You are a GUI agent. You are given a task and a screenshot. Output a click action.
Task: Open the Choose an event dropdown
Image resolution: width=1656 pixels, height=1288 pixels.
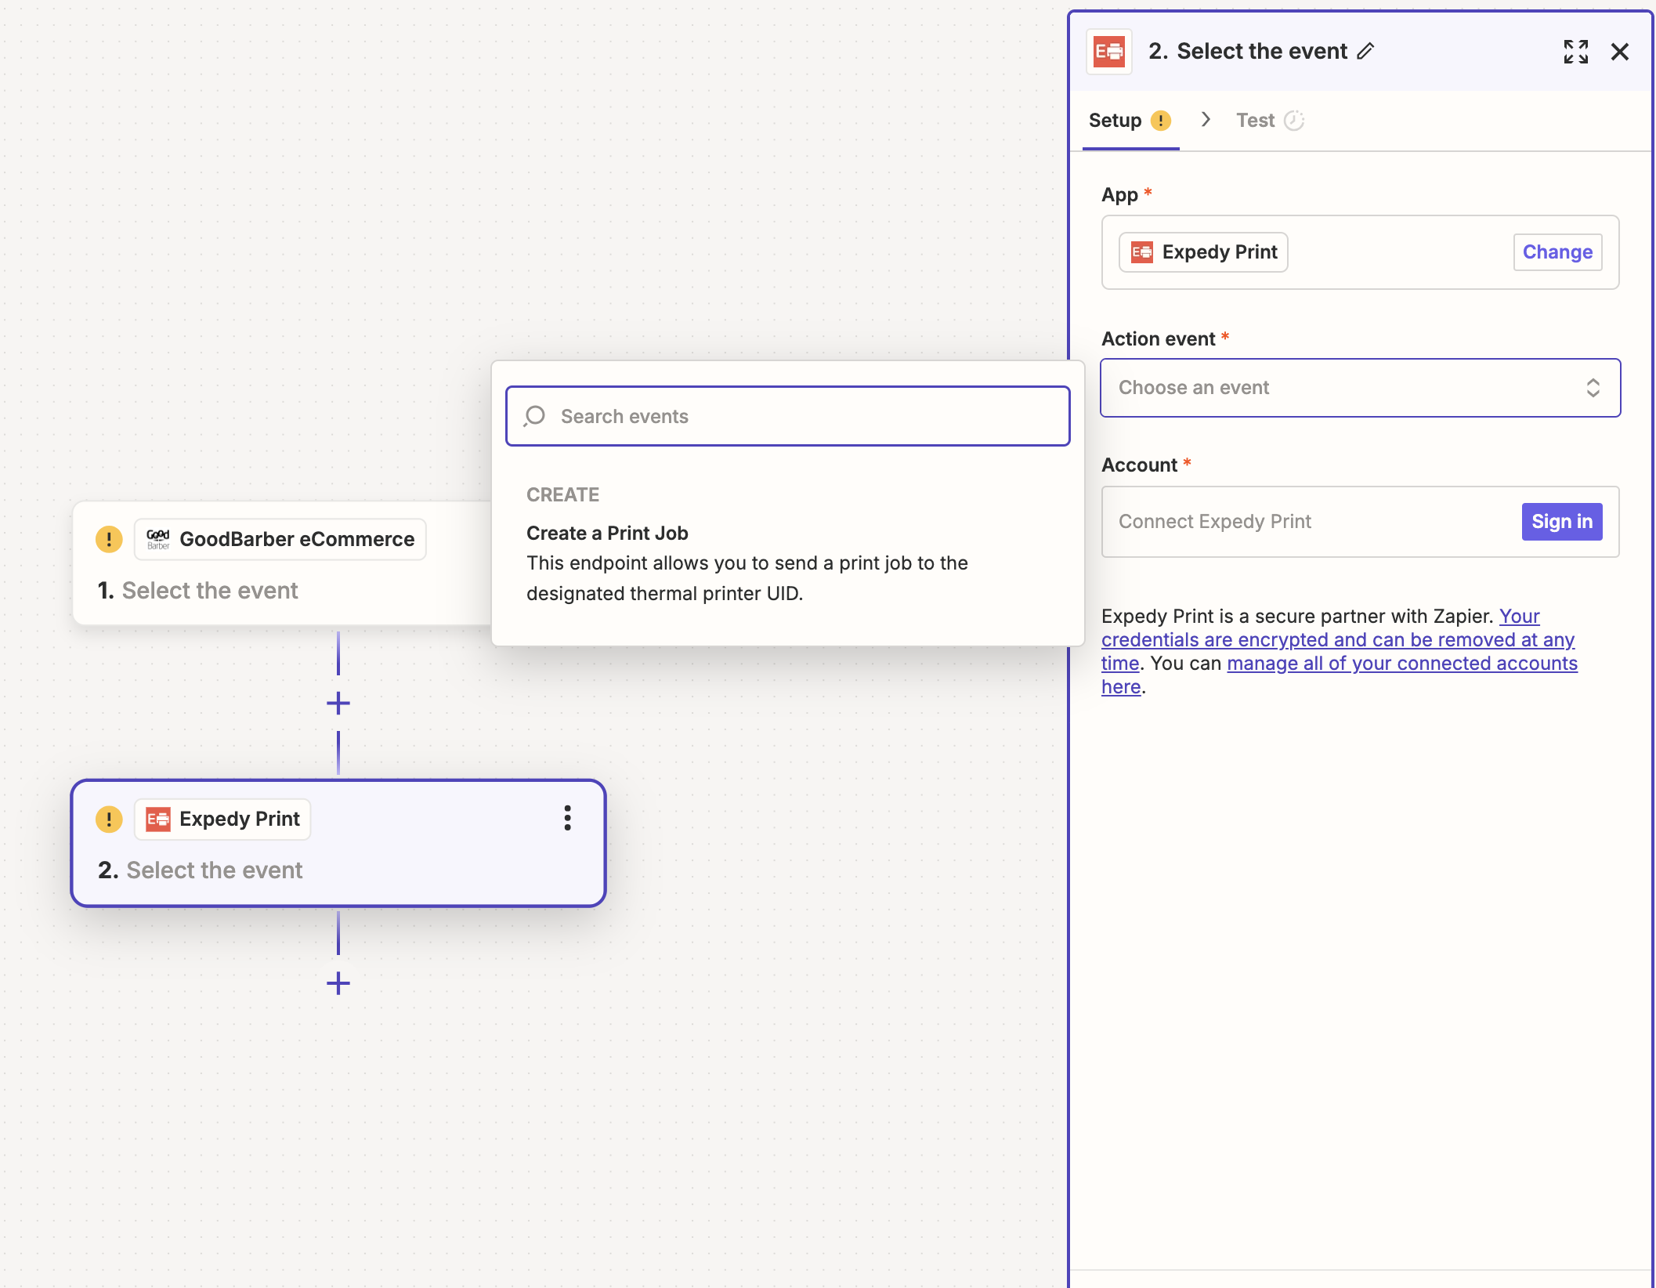click(x=1360, y=388)
